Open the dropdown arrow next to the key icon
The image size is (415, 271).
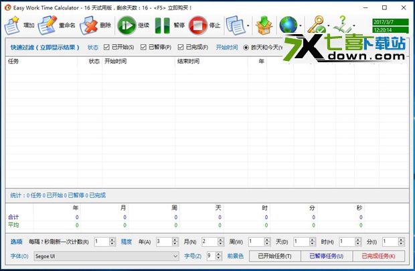coord(329,25)
